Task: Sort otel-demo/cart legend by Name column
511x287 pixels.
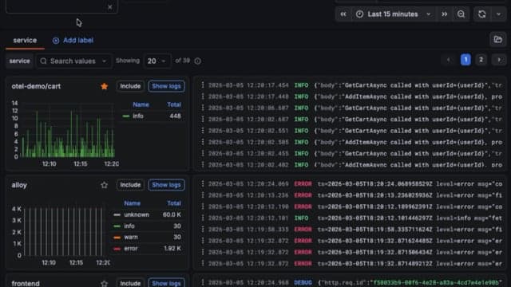Action: (x=141, y=104)
